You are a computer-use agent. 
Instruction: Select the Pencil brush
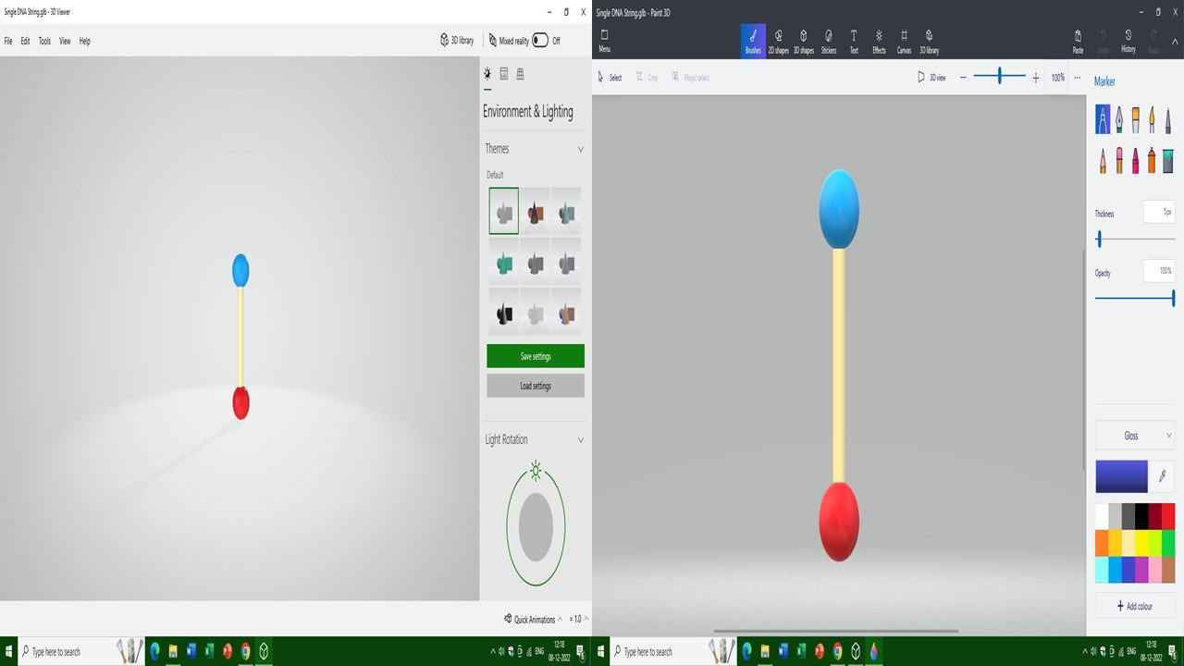(x=1103, y=160)
